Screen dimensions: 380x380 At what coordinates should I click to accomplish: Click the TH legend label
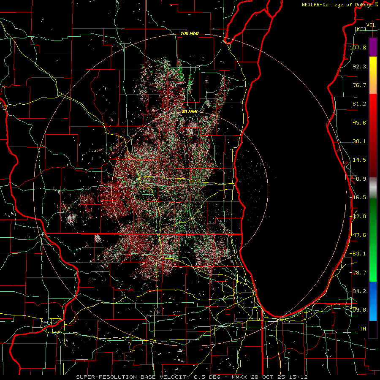[363, 329]
